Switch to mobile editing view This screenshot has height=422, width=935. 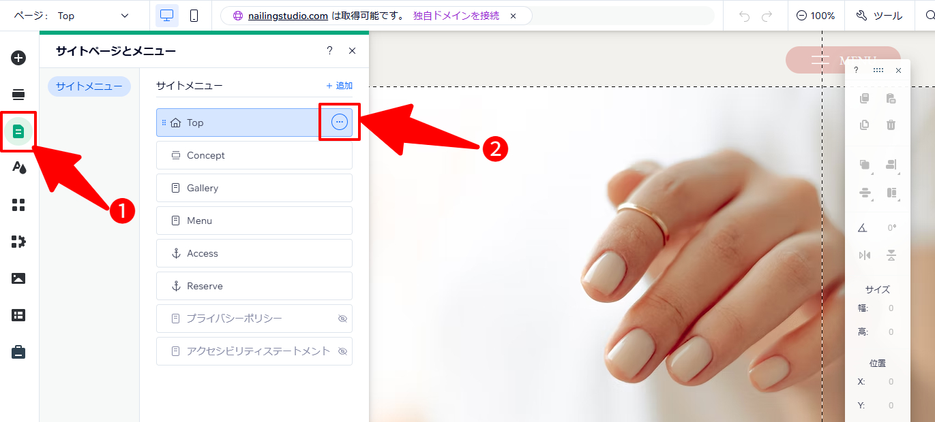click(194, 15)
